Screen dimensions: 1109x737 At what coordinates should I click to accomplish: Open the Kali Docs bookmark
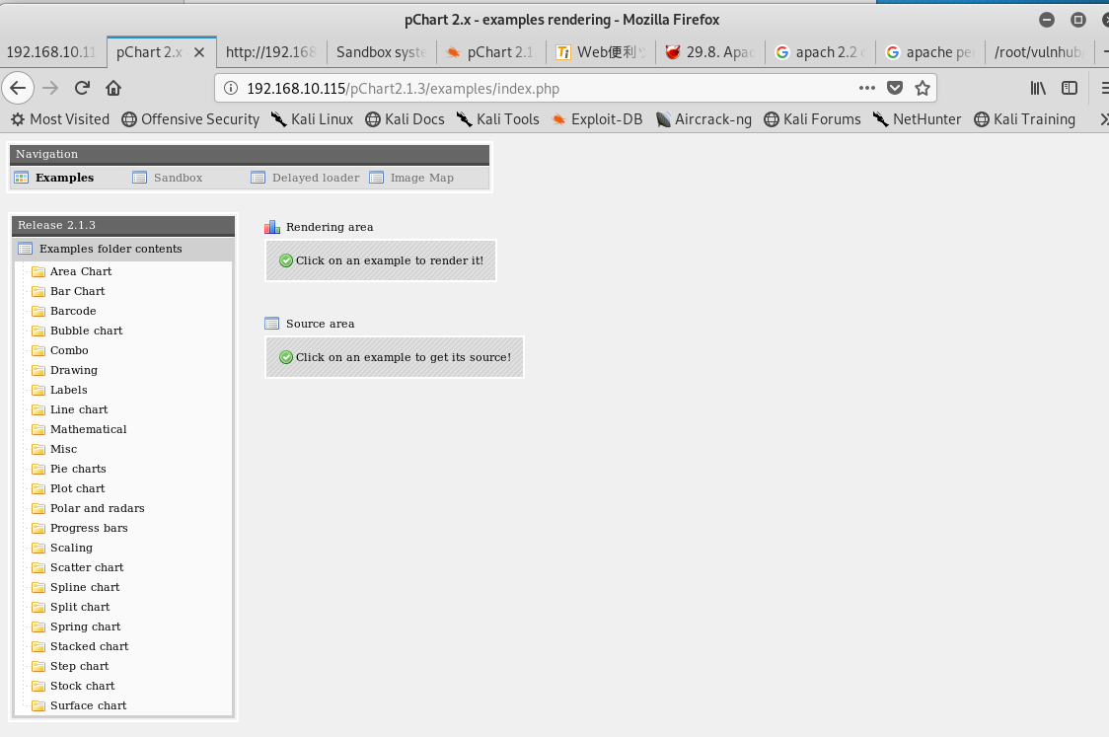pos(405,119)
